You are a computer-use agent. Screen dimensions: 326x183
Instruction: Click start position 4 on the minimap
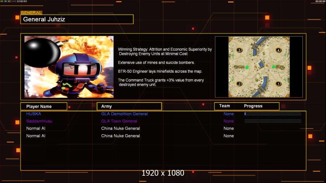[x=278, y=50]
